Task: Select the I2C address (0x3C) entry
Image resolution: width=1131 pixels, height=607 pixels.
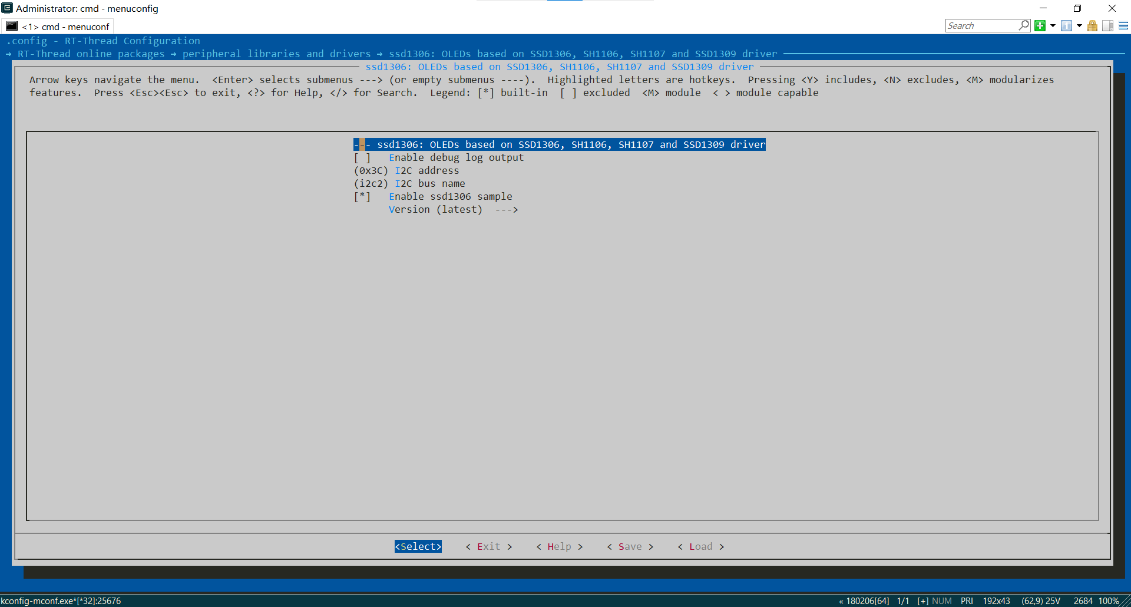Action: coord(406,171)
